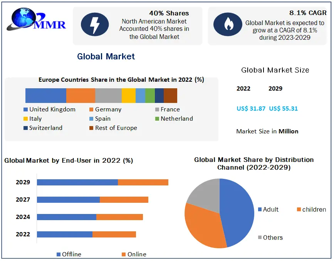Select the Rest of Europe legend swatch
334x261 pixels.
[x=91, y=128]
